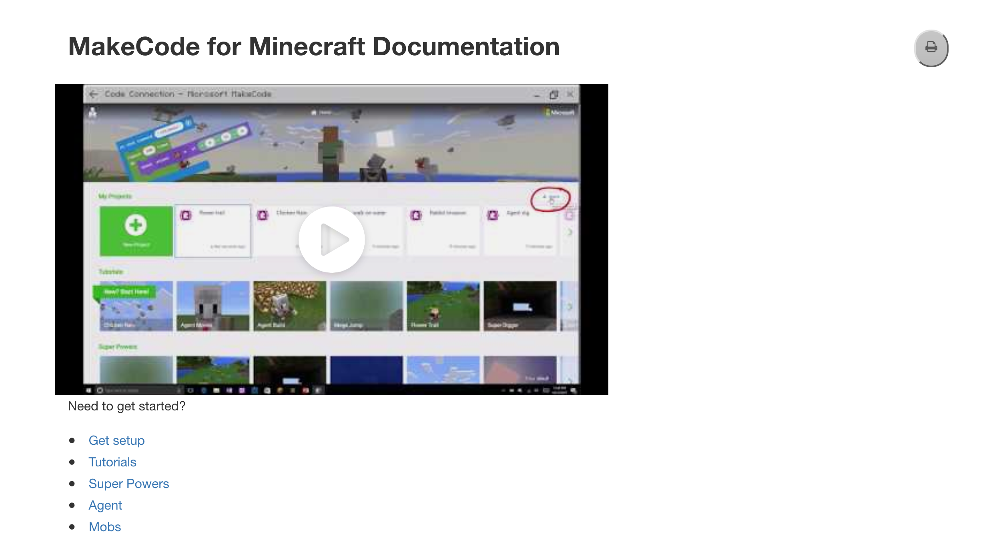Click the Agent Build tutorial thumbnail
Viewport: 995px width, 540px height.
tap(290, 306)
